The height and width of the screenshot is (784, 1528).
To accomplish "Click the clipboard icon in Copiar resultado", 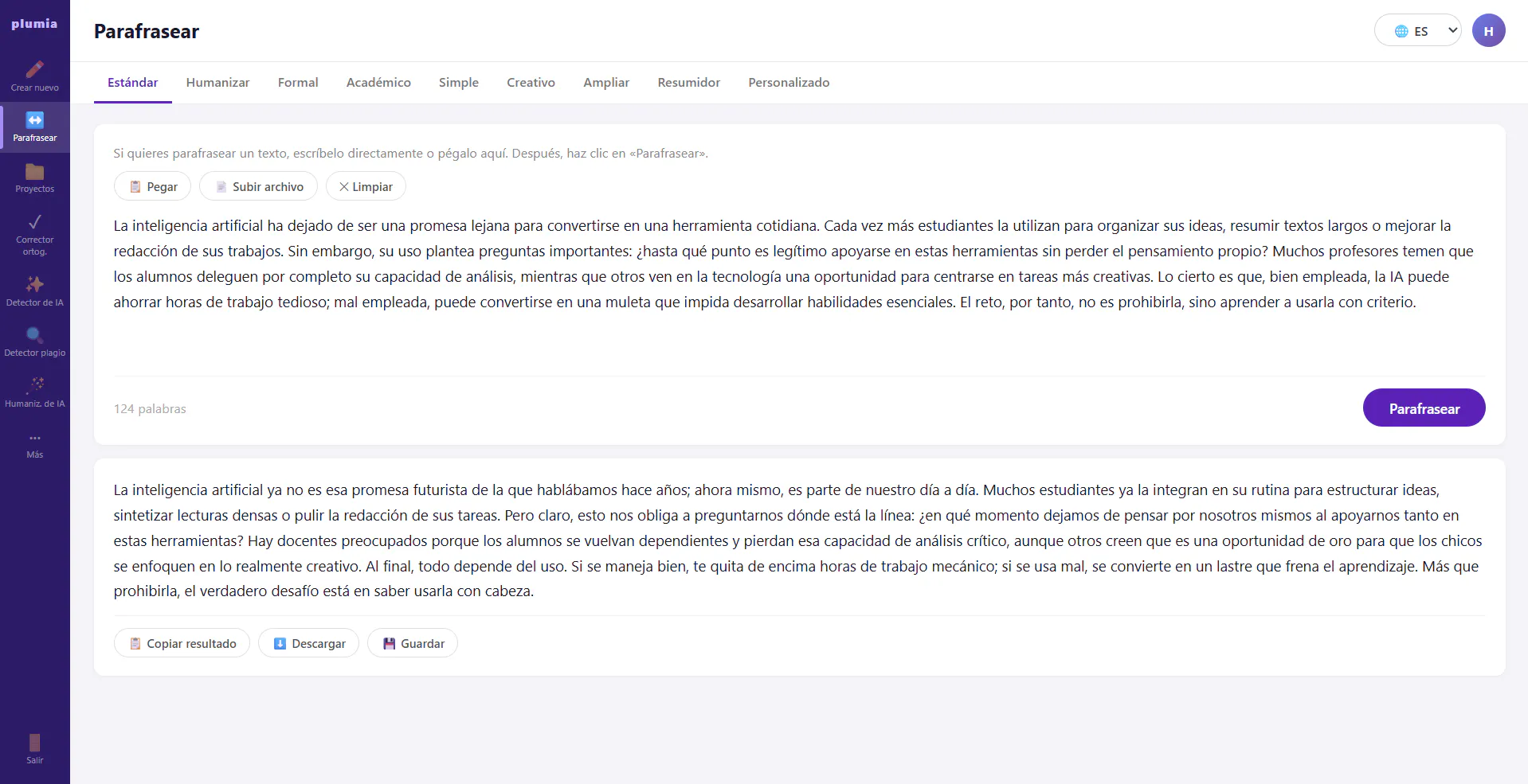I will (135, 643).
